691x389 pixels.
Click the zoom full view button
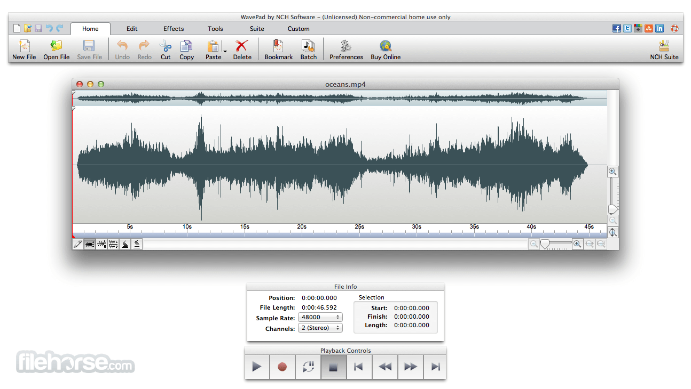pos(601,244)
